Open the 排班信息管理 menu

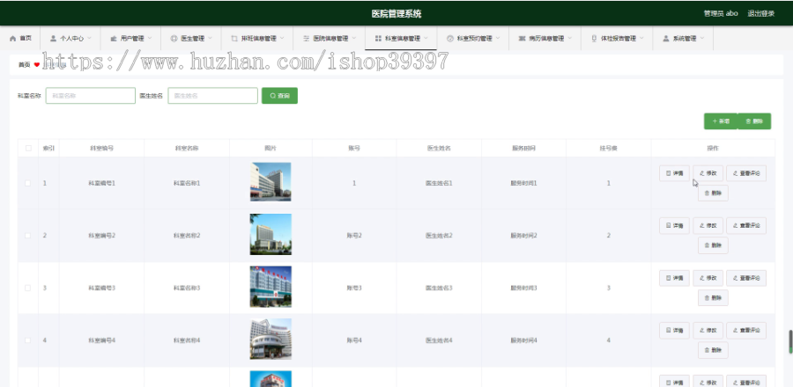click(x=257, y=39)
